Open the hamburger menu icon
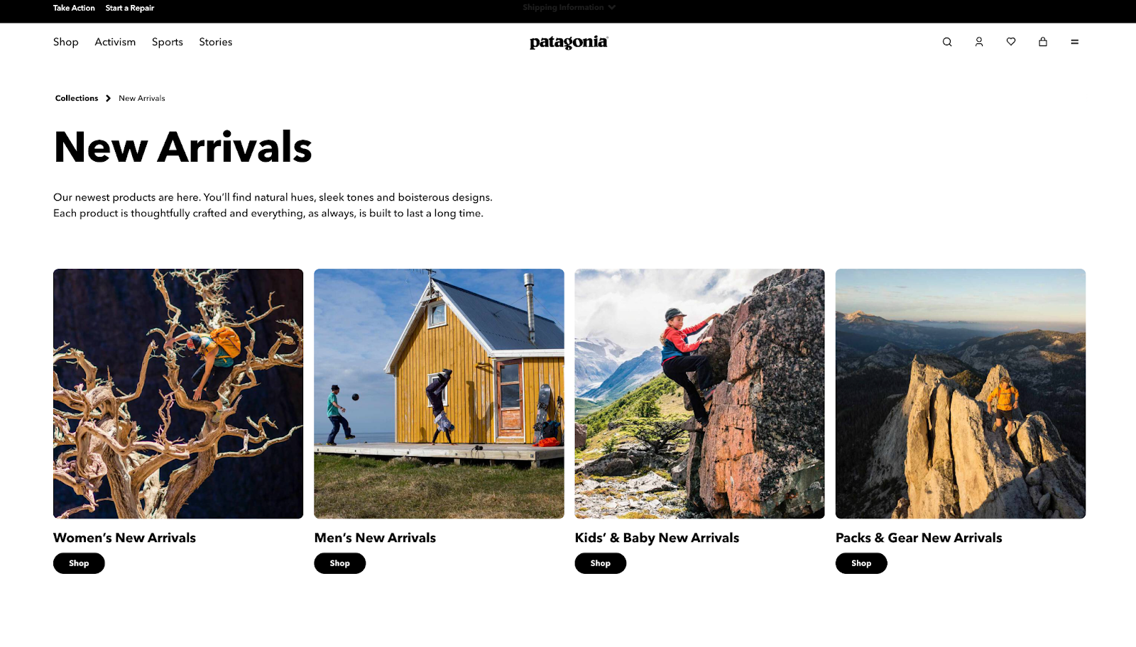Screen dimensions: 1136x647 (1075, 42)
